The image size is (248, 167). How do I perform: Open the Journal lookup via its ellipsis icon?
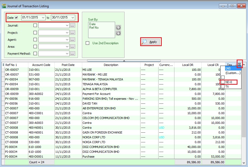click(x=72, y=25)
